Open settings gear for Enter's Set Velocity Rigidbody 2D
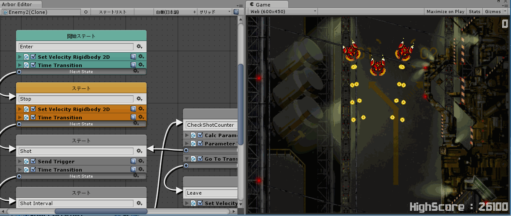This screenshot has height=216, width=511. point(141,57)
